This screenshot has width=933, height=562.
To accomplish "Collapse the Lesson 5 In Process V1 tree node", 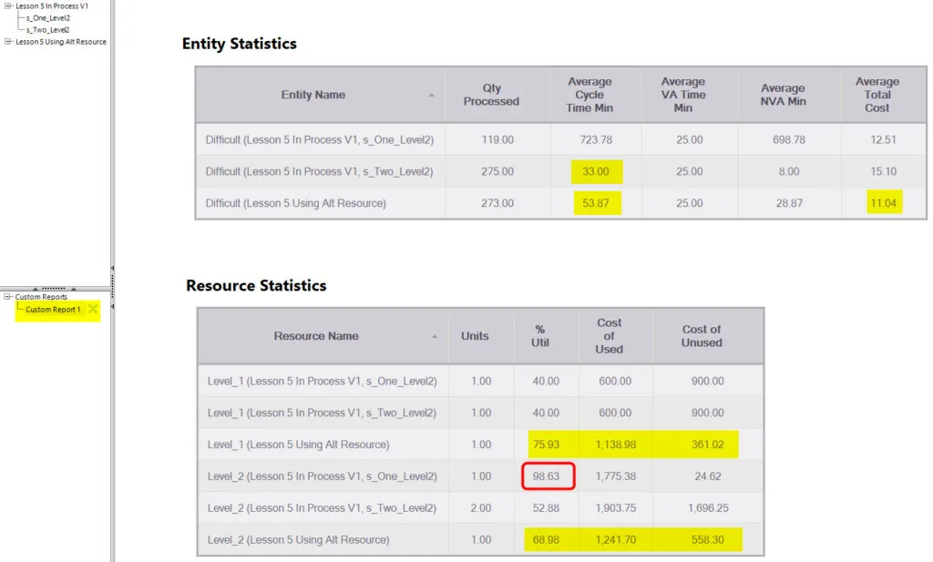I will pos(7,6).
